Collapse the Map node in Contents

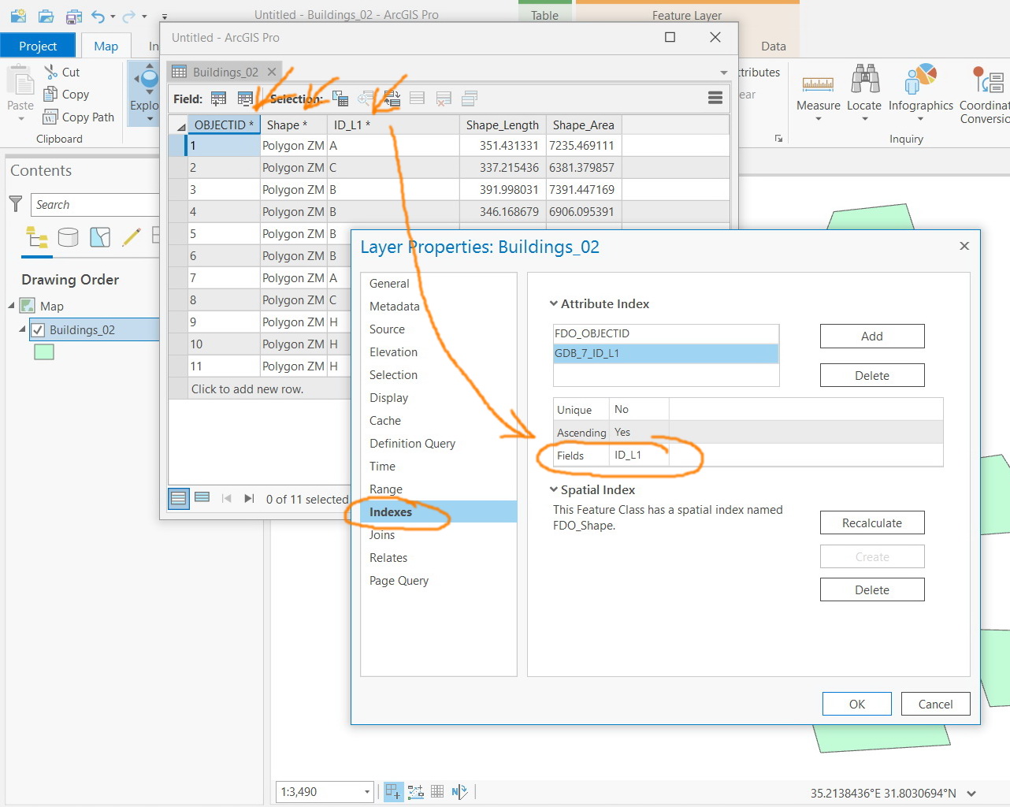pos(11,306)
